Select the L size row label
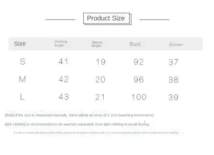This screenshot has width=214, height=155. click(22, 97)
